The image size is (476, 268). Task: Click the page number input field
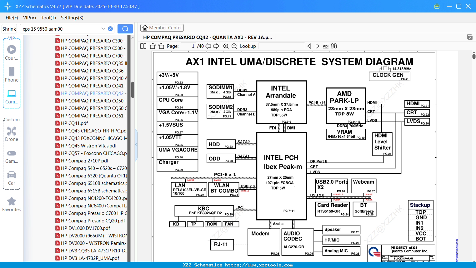pyautogui.click(x=188, y=46)
